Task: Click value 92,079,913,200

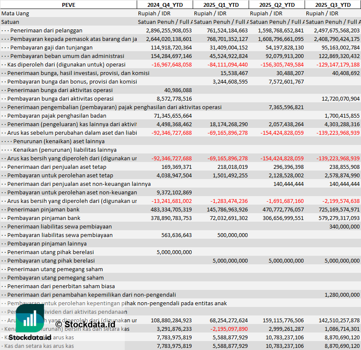Action: [283, 56]
